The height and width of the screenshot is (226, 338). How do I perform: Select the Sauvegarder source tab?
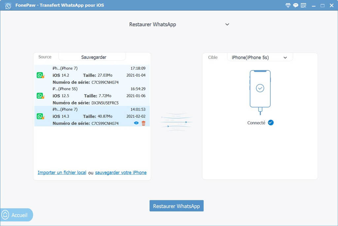point(92,57)
